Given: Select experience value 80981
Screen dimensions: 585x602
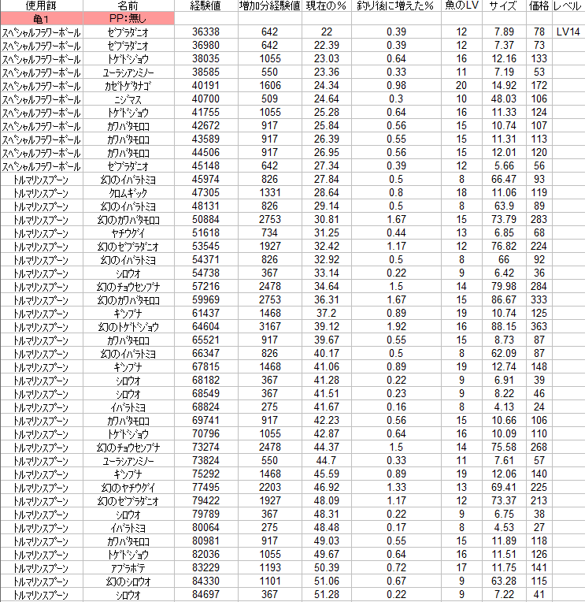Looking at the screenshot, I should coord(205,541).
